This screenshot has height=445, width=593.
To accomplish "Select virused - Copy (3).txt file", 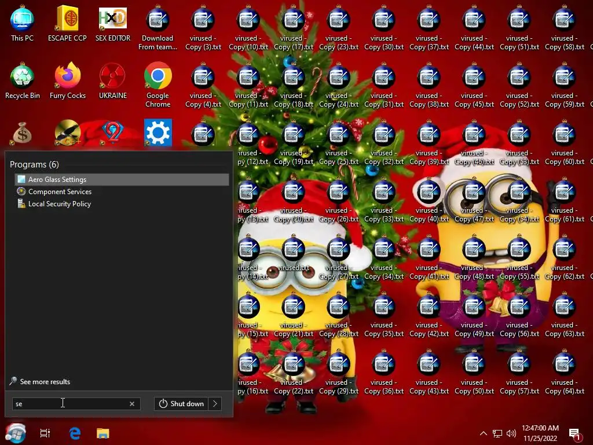I will [203, 28].
